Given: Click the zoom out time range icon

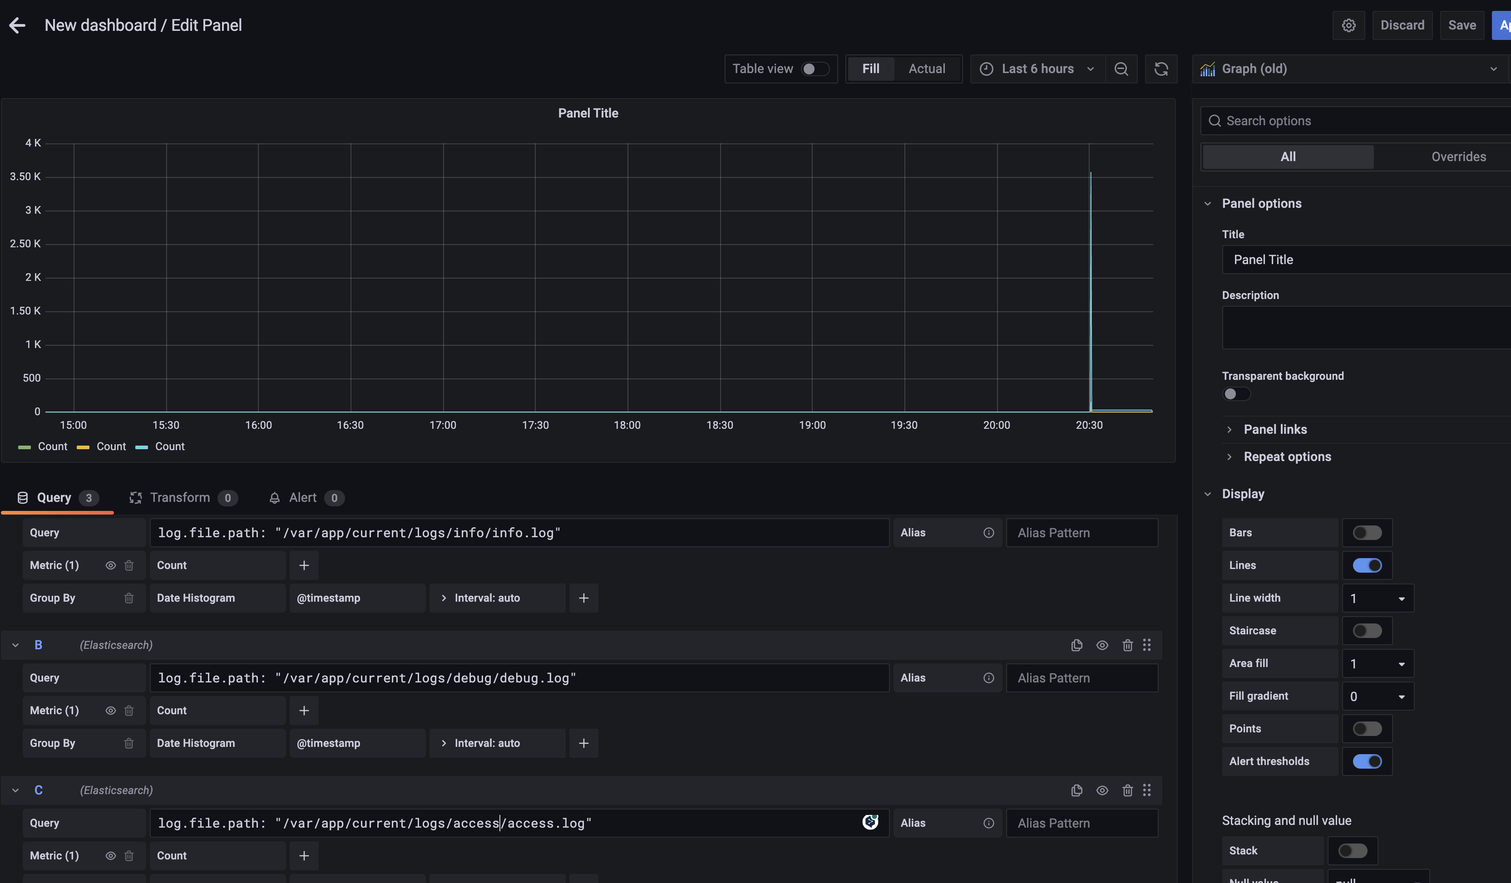Looking at the screenshot, I should (1121, 69).
